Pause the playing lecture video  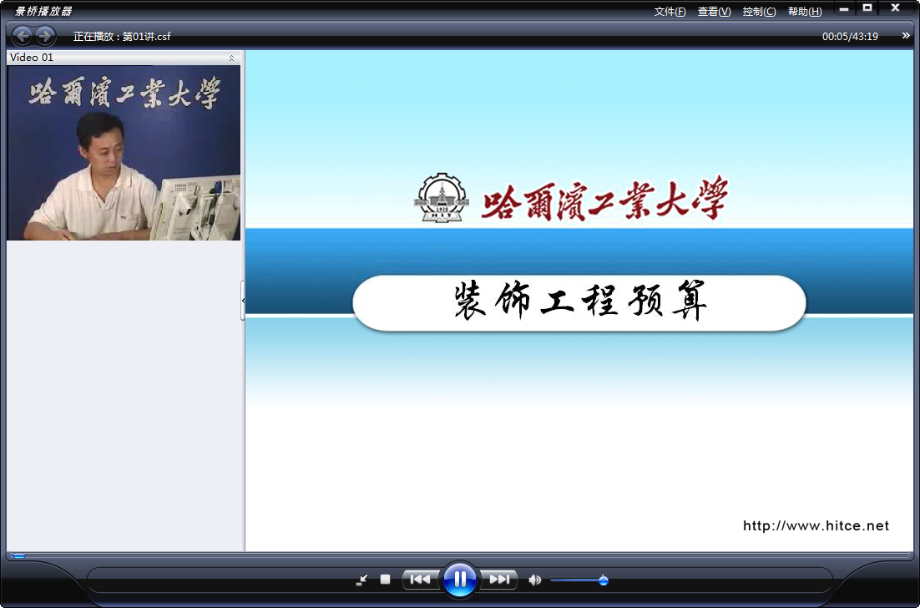click(460, 580)
